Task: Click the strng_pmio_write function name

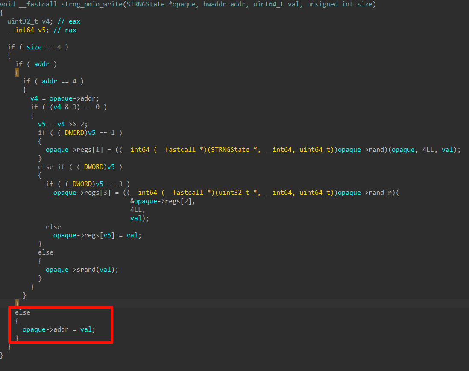Action: click(85, 4)
